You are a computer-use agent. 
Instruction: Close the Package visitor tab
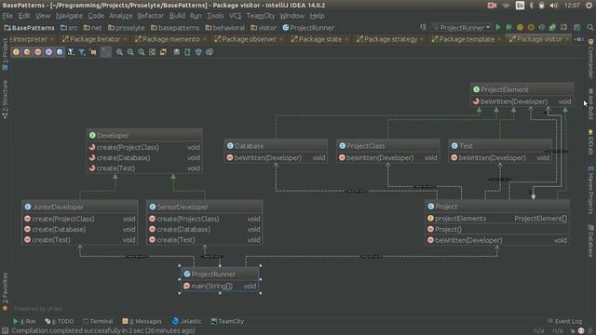[567, 39]
